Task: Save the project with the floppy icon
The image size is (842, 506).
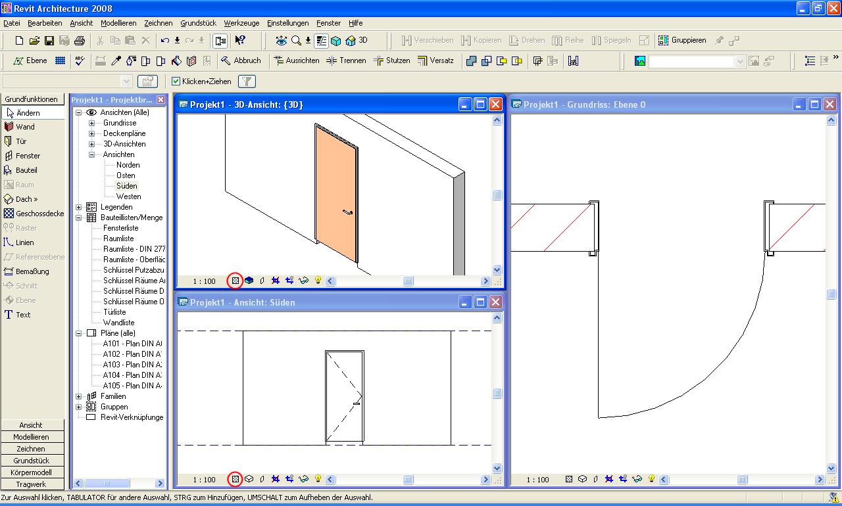Action: point(49,41)
